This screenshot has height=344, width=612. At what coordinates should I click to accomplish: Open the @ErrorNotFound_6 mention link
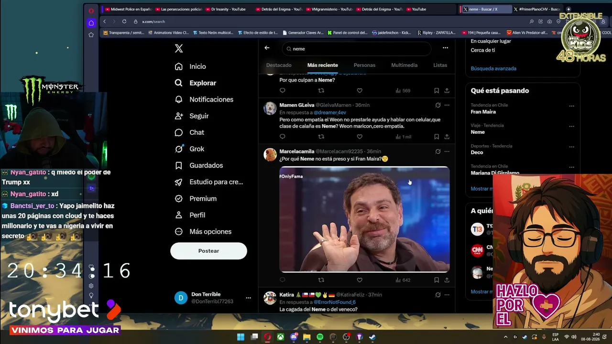[335, 302]
